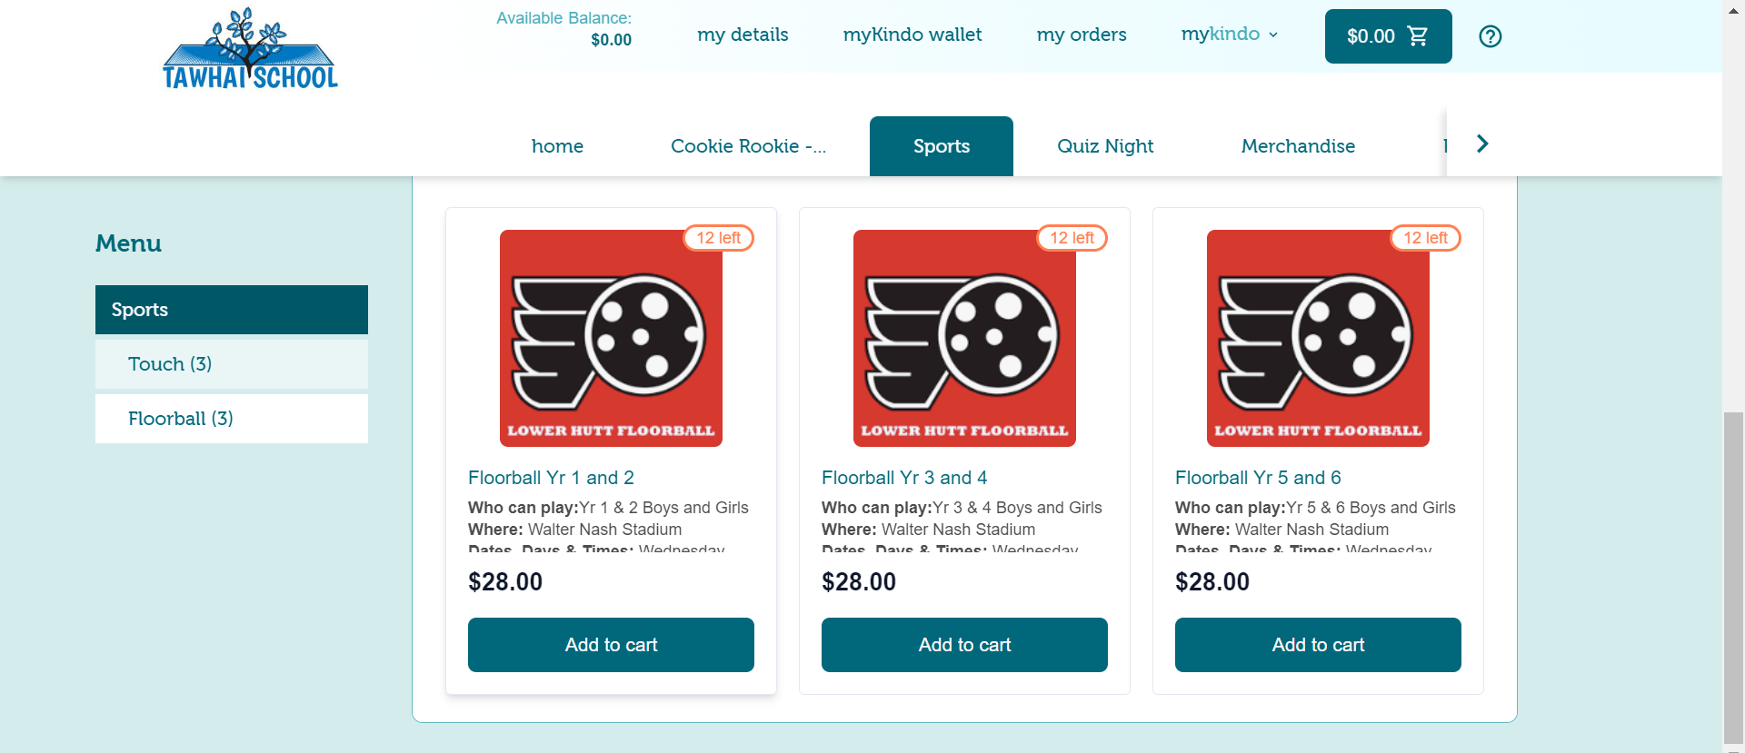The height and width of the screenshot is (753, 1745).
Task: Show next tabs with right chevron arrow
Action: point(1482,144)
